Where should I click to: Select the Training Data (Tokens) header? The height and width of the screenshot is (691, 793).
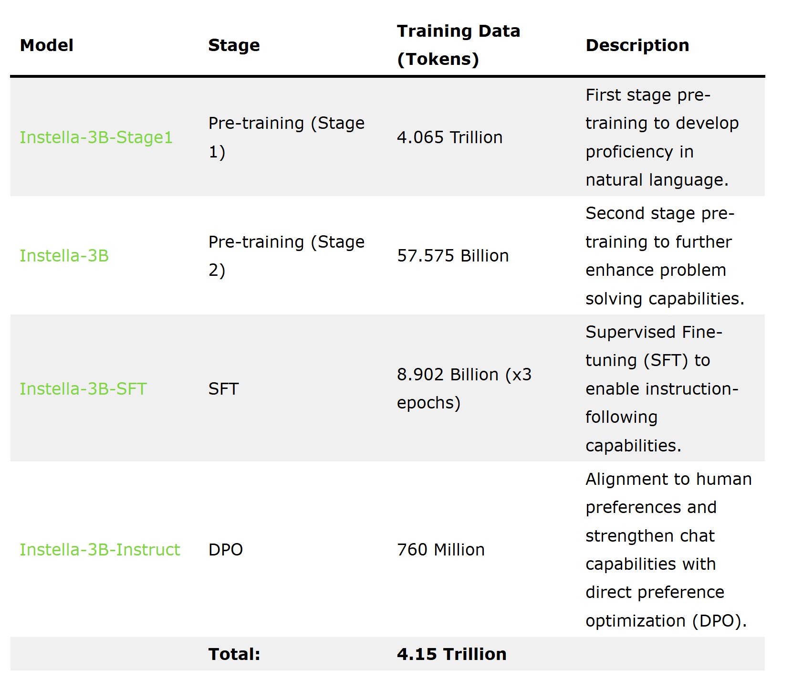click(458, 45)
